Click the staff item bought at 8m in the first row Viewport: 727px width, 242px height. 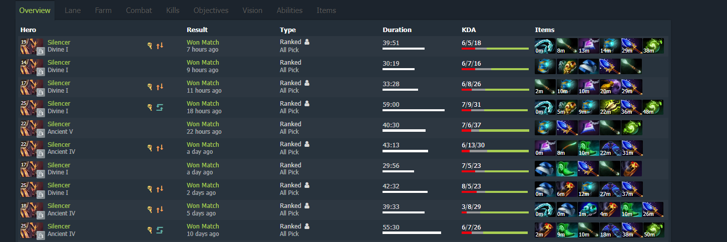[x=567, y=46]
